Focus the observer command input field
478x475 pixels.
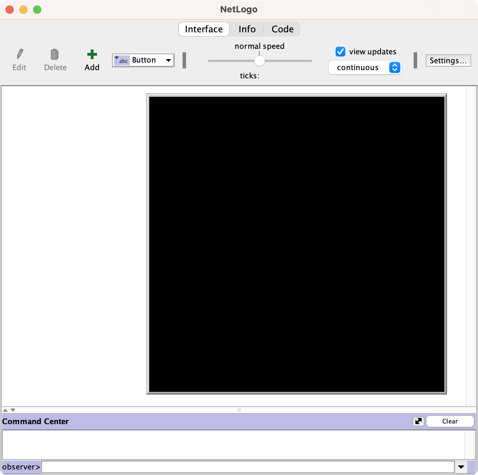[248, 467]
